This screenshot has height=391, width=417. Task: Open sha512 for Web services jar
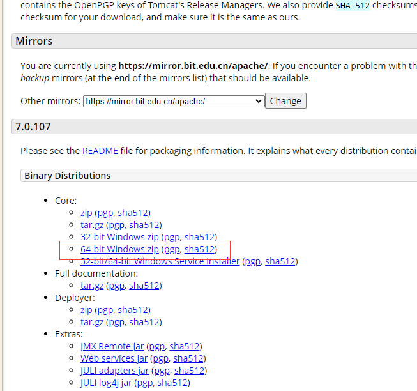(188, 358)
